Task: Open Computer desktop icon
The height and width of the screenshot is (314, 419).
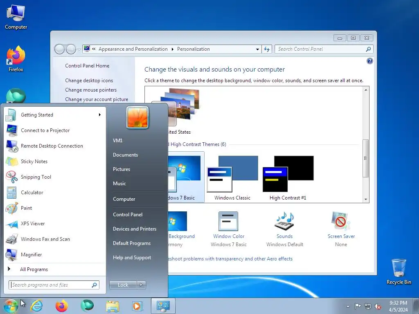Action: pos(16,17)
